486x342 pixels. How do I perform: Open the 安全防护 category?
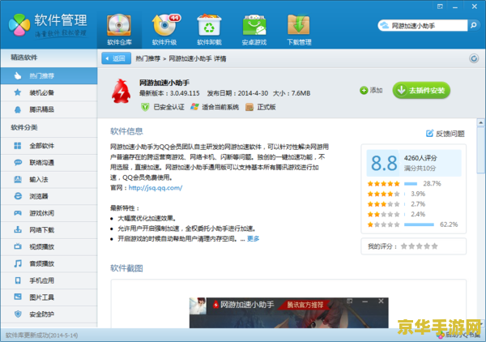tap(49, 314)
